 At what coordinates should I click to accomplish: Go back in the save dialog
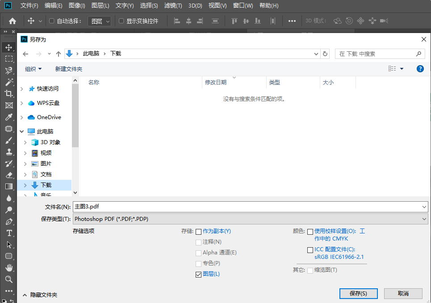tap(25, 54)
